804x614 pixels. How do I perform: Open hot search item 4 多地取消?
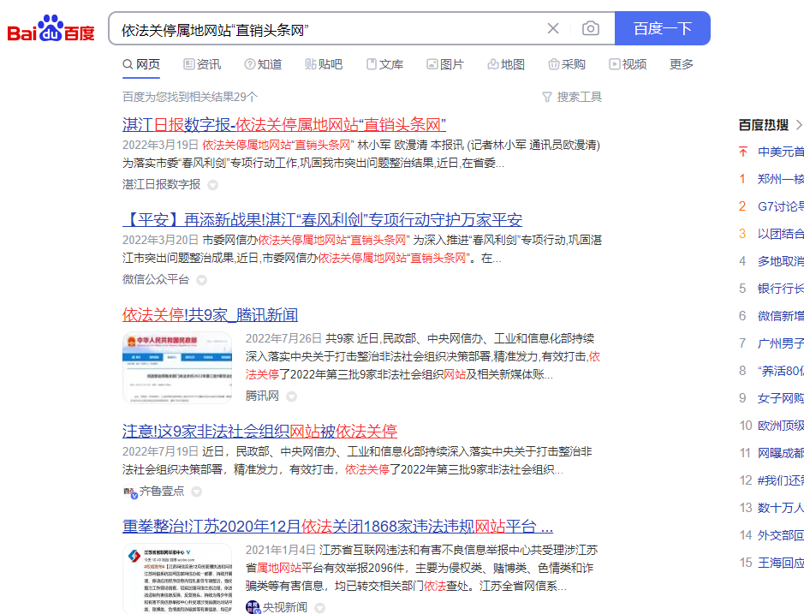pyautogui.click(x=781, y=261)
